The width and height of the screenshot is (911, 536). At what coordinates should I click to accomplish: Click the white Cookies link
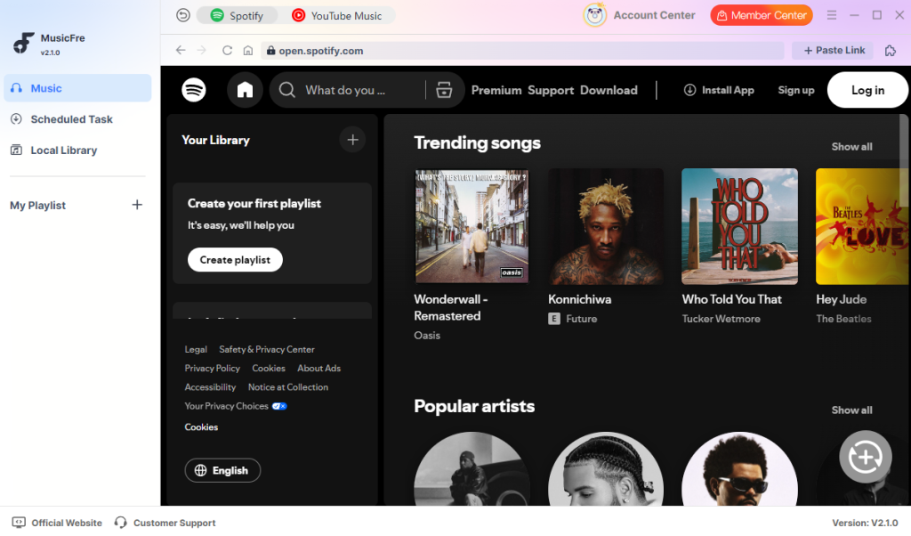(201, 426)
